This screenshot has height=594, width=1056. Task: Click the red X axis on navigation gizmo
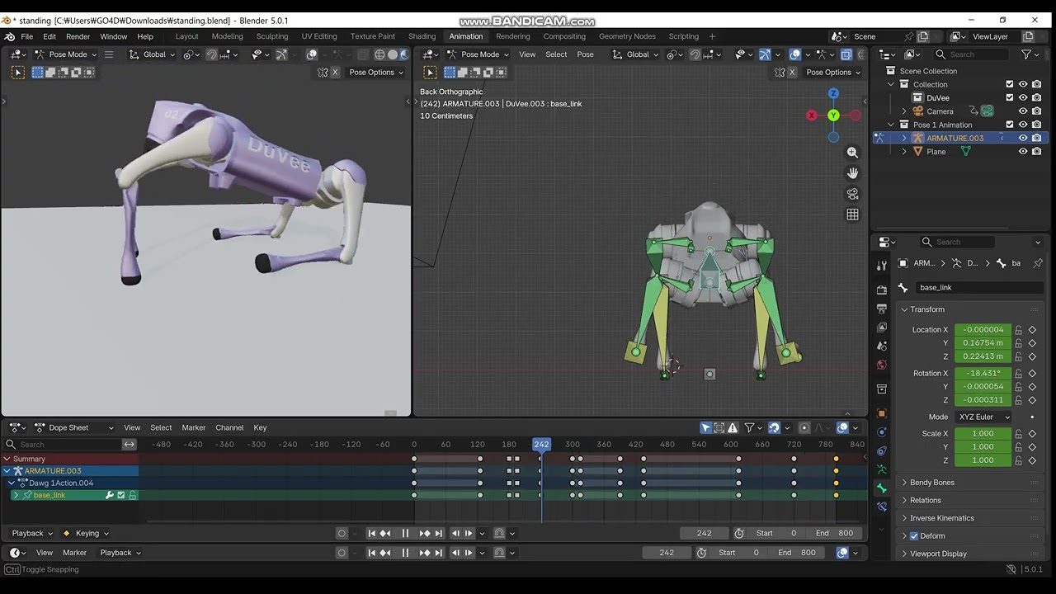tap(812, 115)
